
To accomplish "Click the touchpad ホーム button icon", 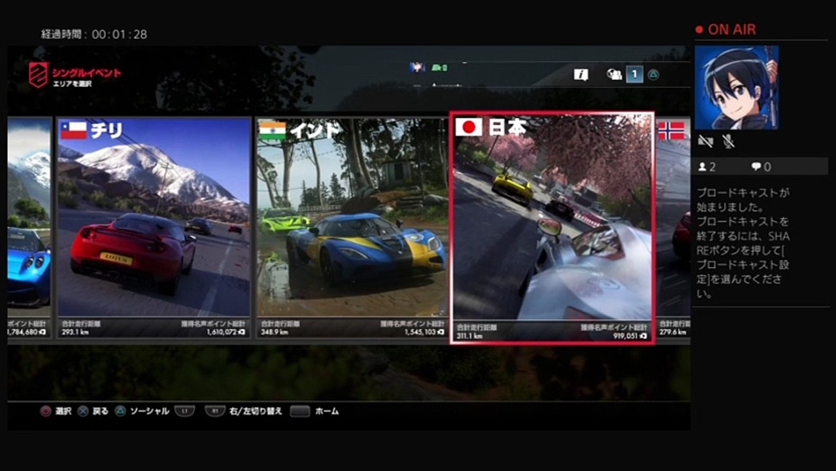I will tap(300, 411).
